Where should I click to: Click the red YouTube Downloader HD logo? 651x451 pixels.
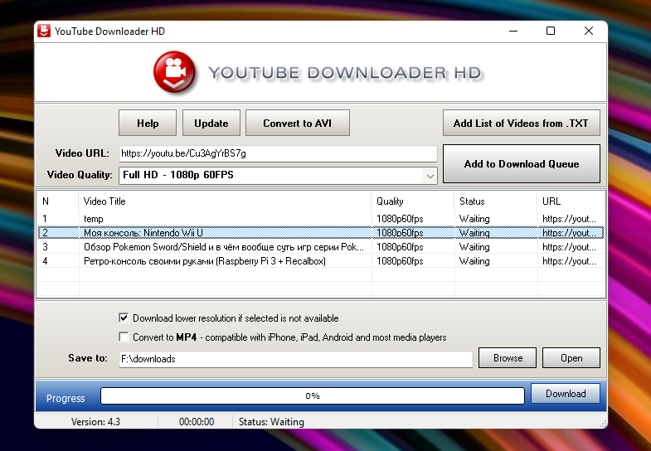[x=174, y=72]
